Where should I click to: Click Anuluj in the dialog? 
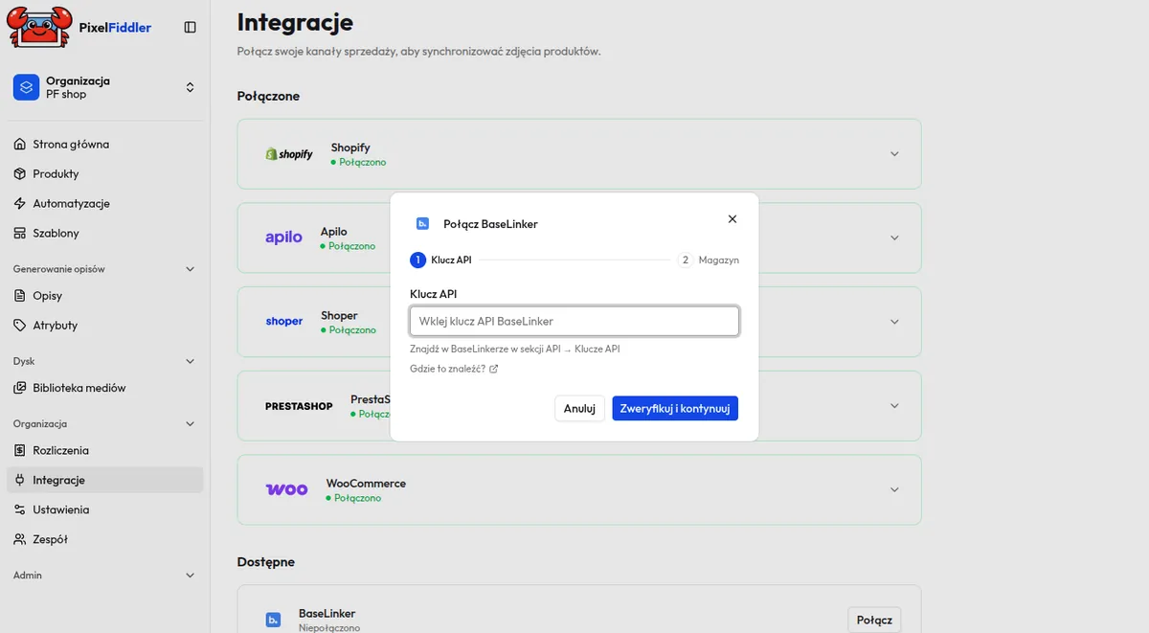click(x=579, y=409)
